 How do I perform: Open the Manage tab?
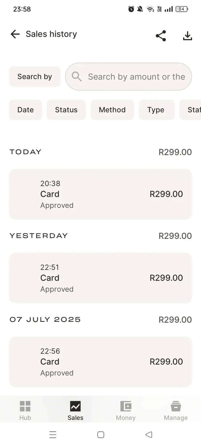[176, 410]
